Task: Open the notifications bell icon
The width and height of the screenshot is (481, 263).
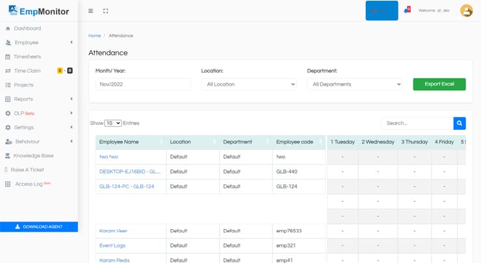Action: 407,10
